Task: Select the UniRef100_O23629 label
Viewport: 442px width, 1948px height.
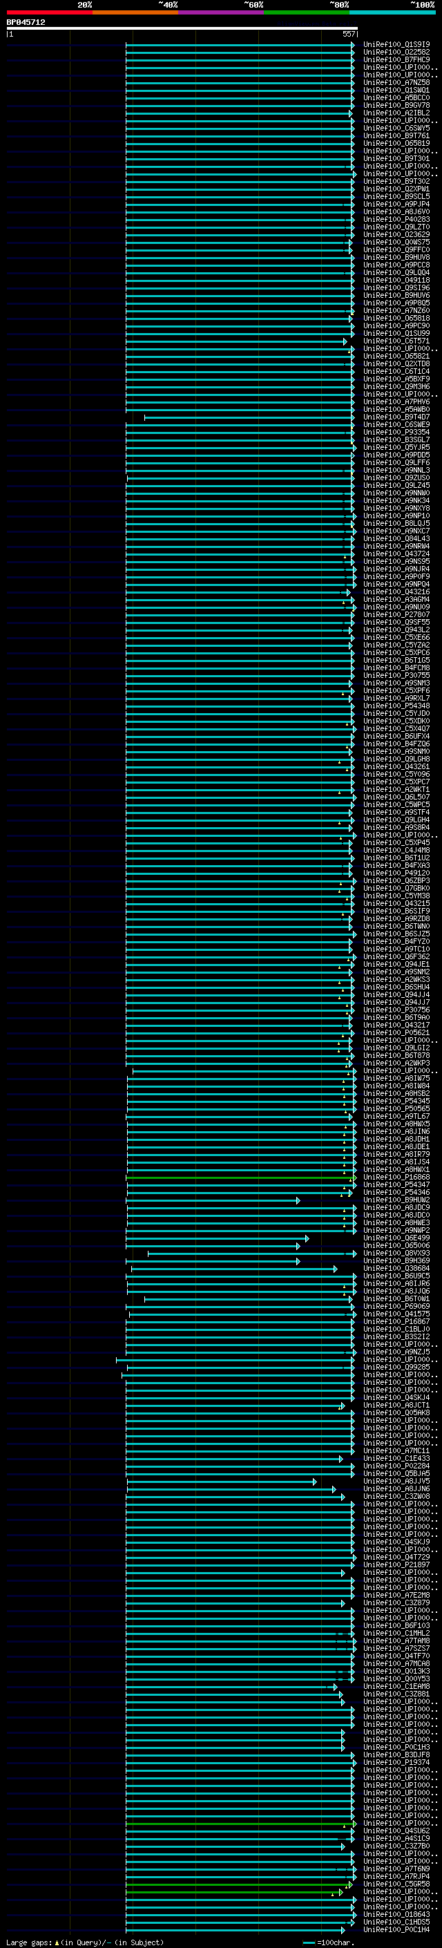Action: pos(396,234)
